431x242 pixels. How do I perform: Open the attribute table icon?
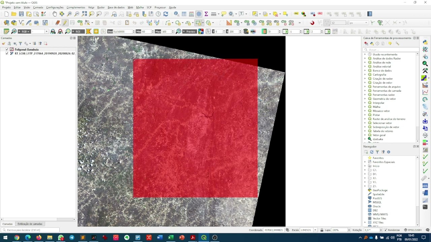pyautogui.click(x=184, y=14)
